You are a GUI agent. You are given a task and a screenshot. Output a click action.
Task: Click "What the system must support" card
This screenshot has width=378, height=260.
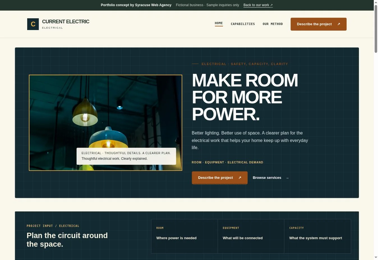pyautogui.click(x=317, y=236)
